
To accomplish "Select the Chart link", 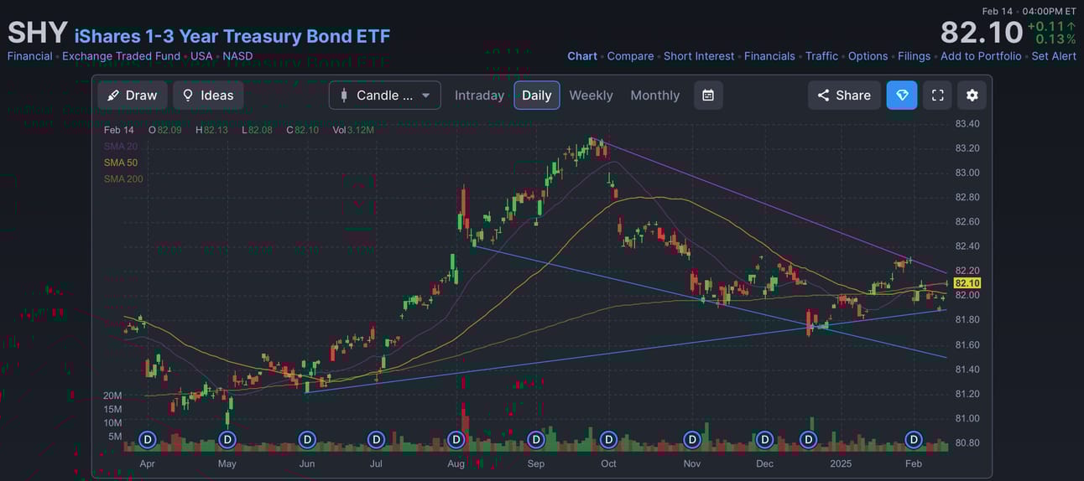I will (x=582, y=56).
